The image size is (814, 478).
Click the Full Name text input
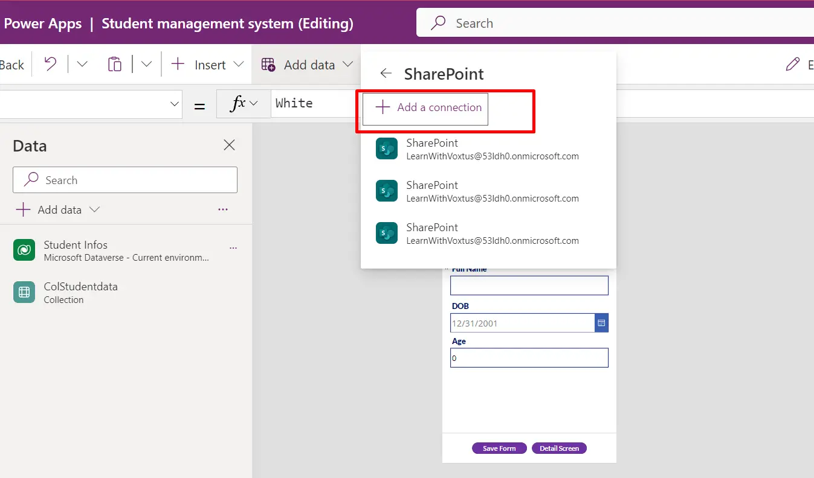(529, 285)
